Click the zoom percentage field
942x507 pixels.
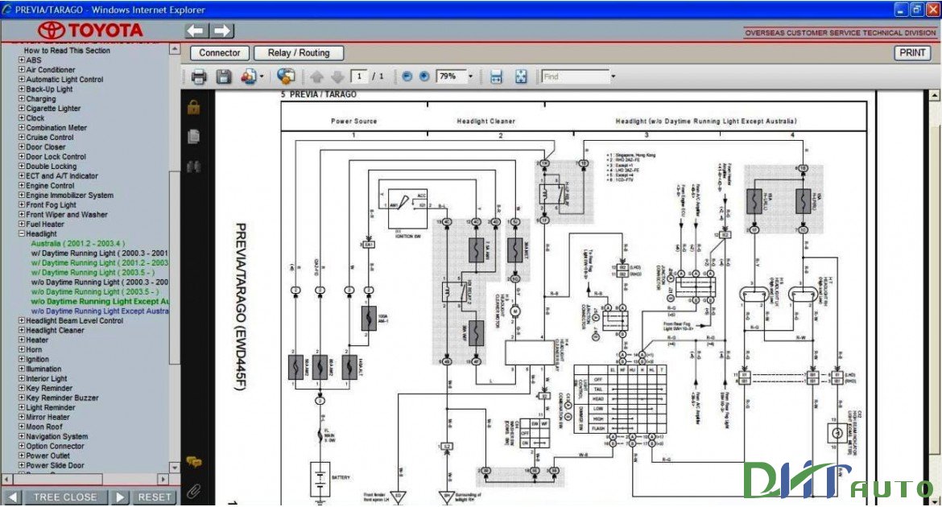pos(451,77)
